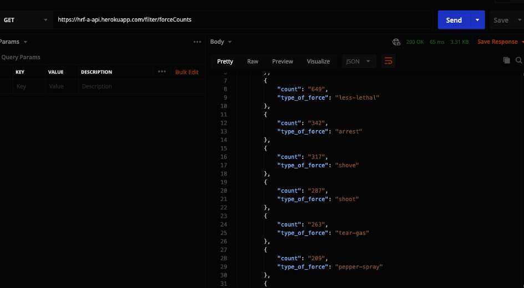Open the request options three-dot menu

tap(197, 42)
